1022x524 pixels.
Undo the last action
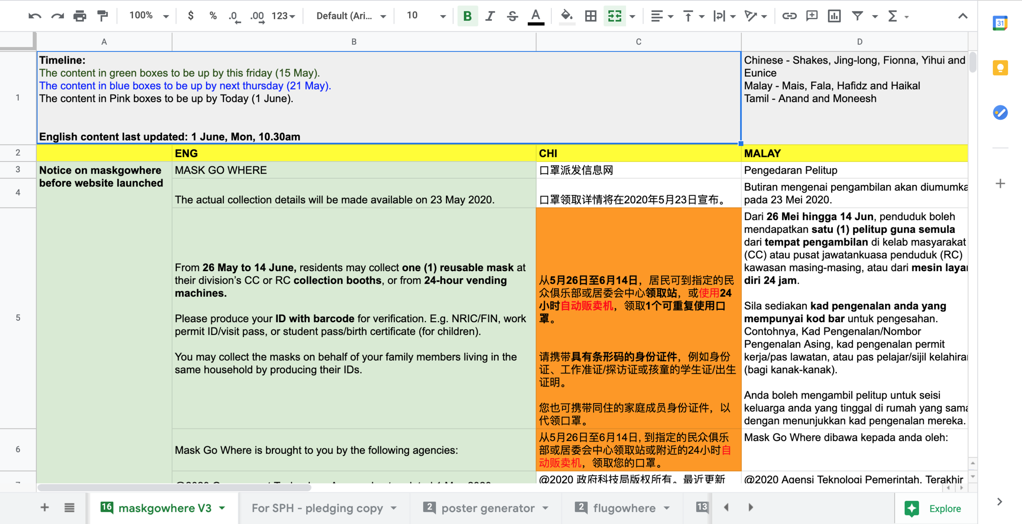34,16
